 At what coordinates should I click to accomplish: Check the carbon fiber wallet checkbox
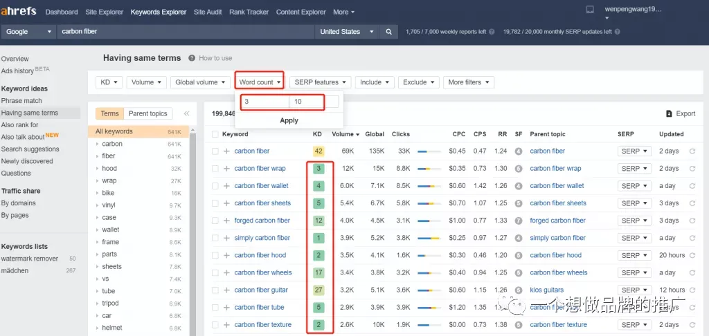(x=215, y=186)
